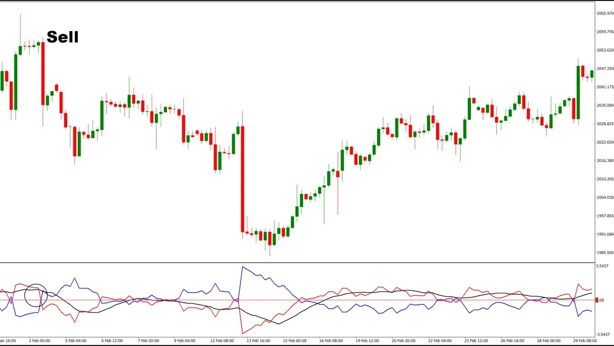The height and width of the screenshot is (346, 614).
Task: Select the tall green candle at far right
Action: tap(578, 92)
